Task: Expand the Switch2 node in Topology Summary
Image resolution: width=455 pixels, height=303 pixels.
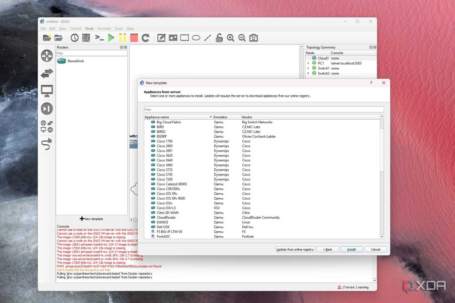Action: click(x=308, y=73)
